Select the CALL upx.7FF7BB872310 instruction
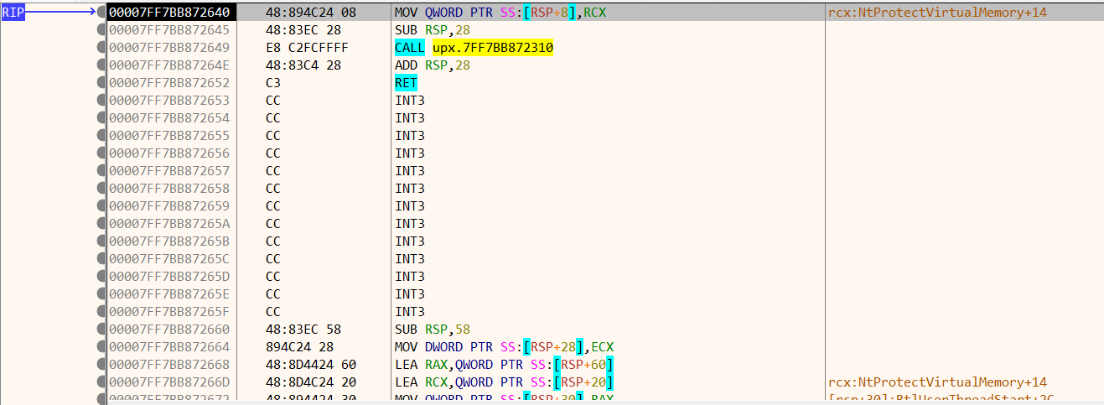Screen dimensions: 1104x405 [x=474, y=48]
